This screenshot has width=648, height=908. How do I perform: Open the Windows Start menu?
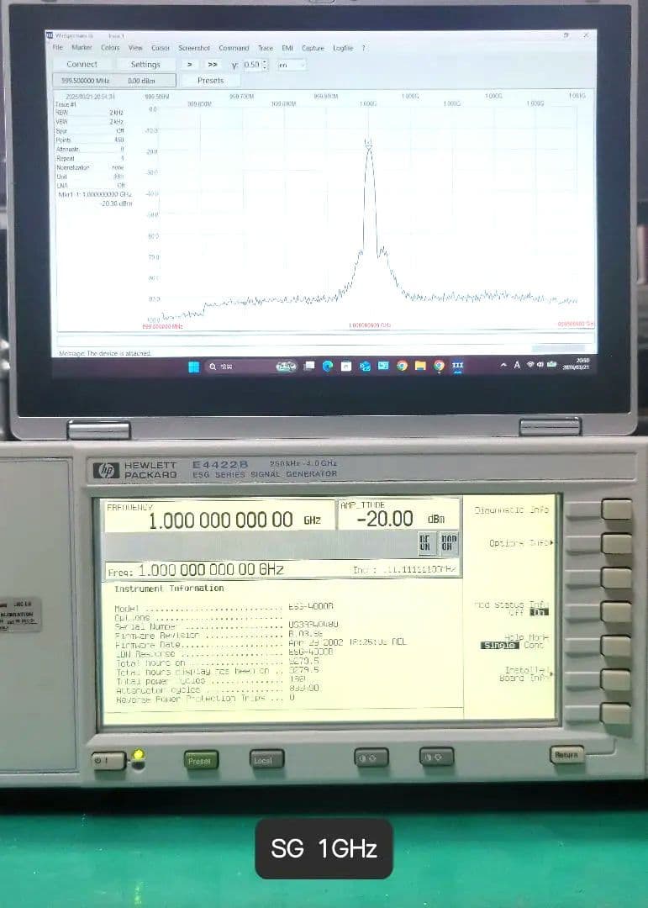click(194, 366)
